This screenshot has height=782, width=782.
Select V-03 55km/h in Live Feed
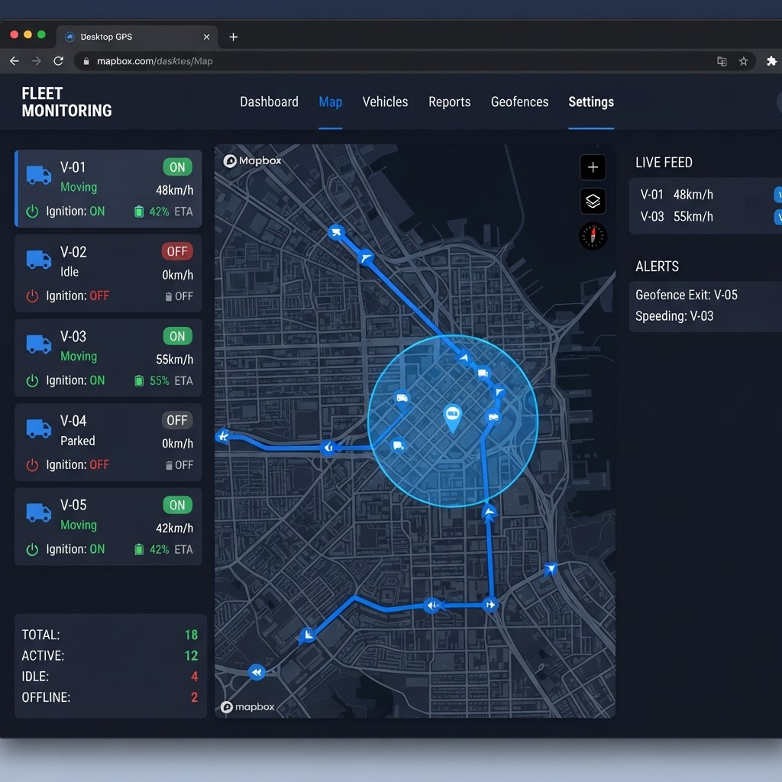pyautogui.click(x=677, y=216)
